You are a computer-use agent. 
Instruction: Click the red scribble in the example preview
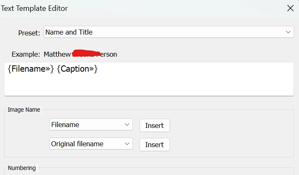pos(85,53)
